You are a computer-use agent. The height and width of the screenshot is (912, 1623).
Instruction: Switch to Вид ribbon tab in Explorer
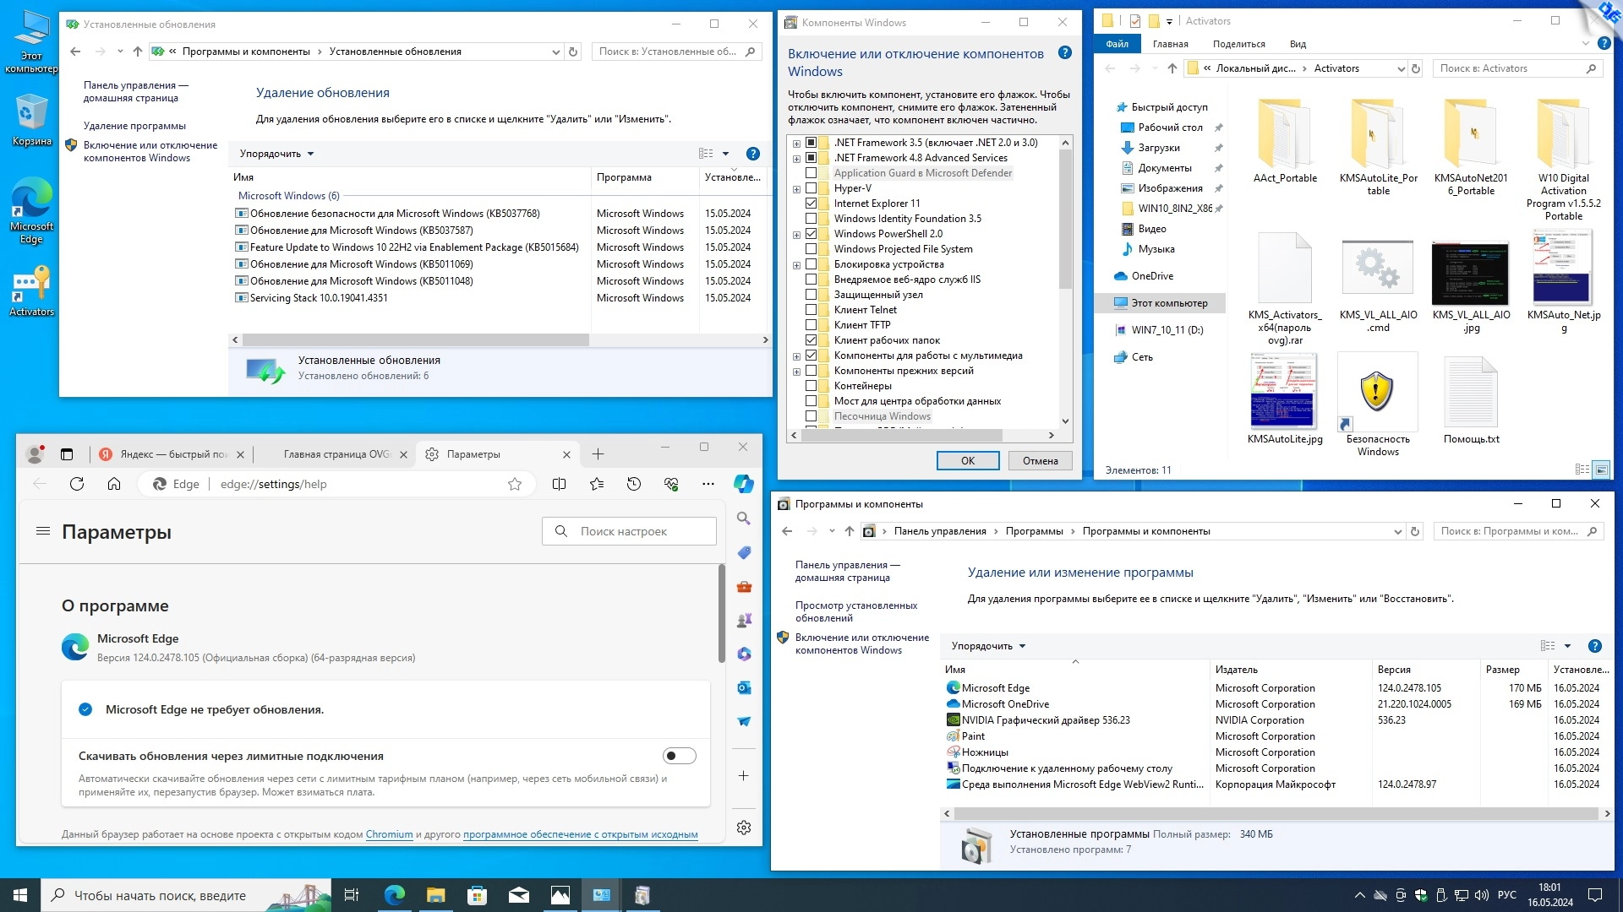coord(1298,44)
